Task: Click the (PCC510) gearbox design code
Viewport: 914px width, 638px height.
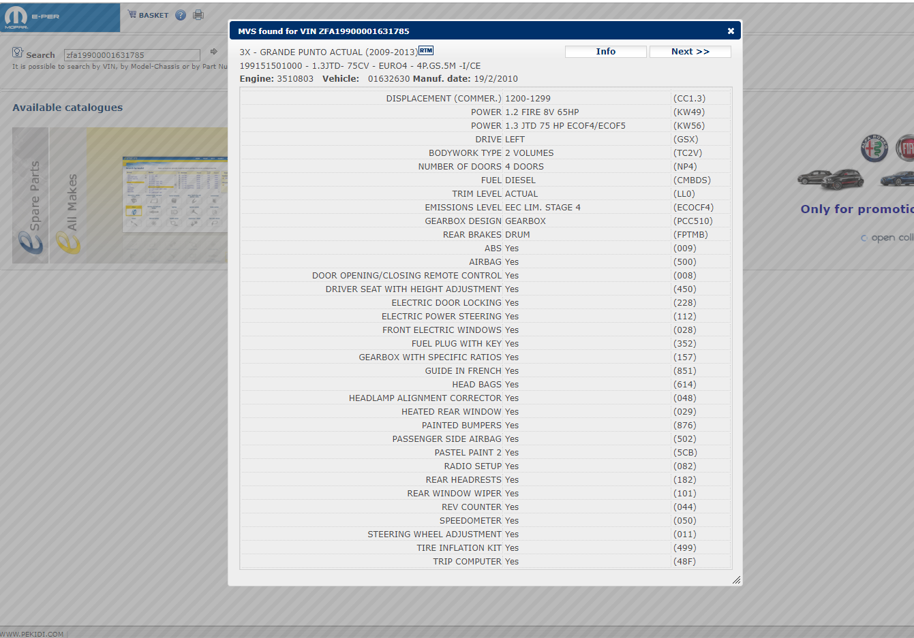Action: tap(692, 221)
